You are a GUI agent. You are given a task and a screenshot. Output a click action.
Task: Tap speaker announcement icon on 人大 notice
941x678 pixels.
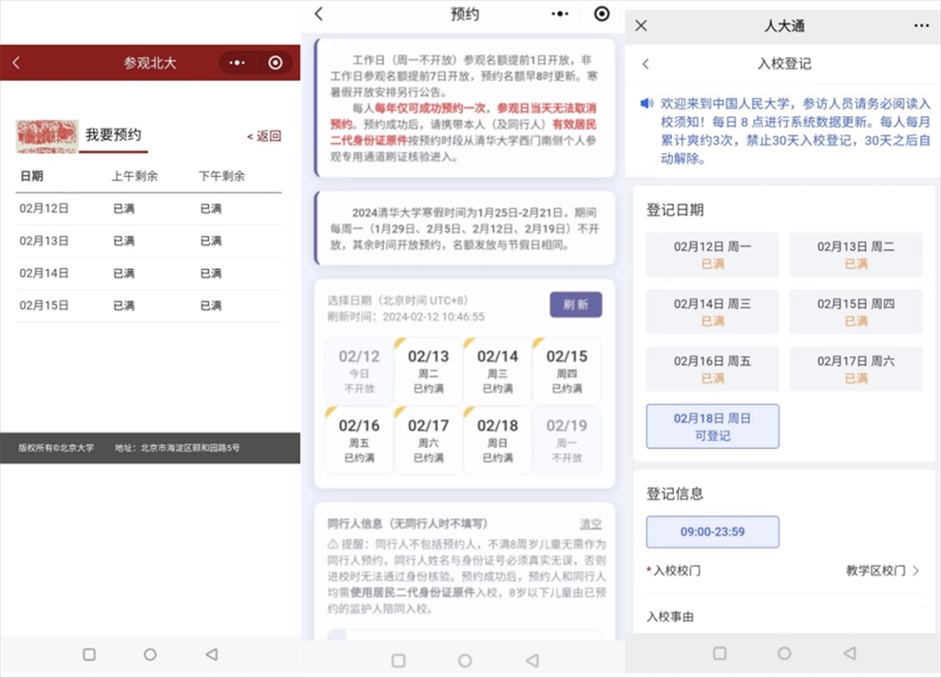tap(646, 103)
